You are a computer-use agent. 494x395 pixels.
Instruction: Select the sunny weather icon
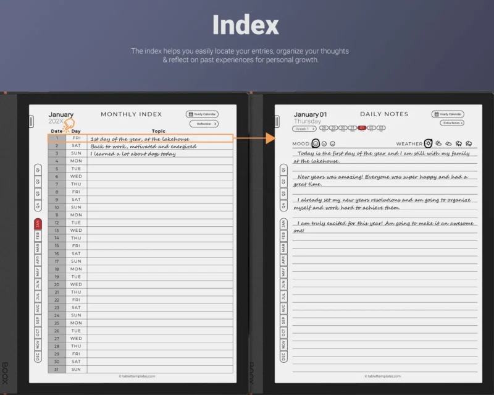pos(428,143)
